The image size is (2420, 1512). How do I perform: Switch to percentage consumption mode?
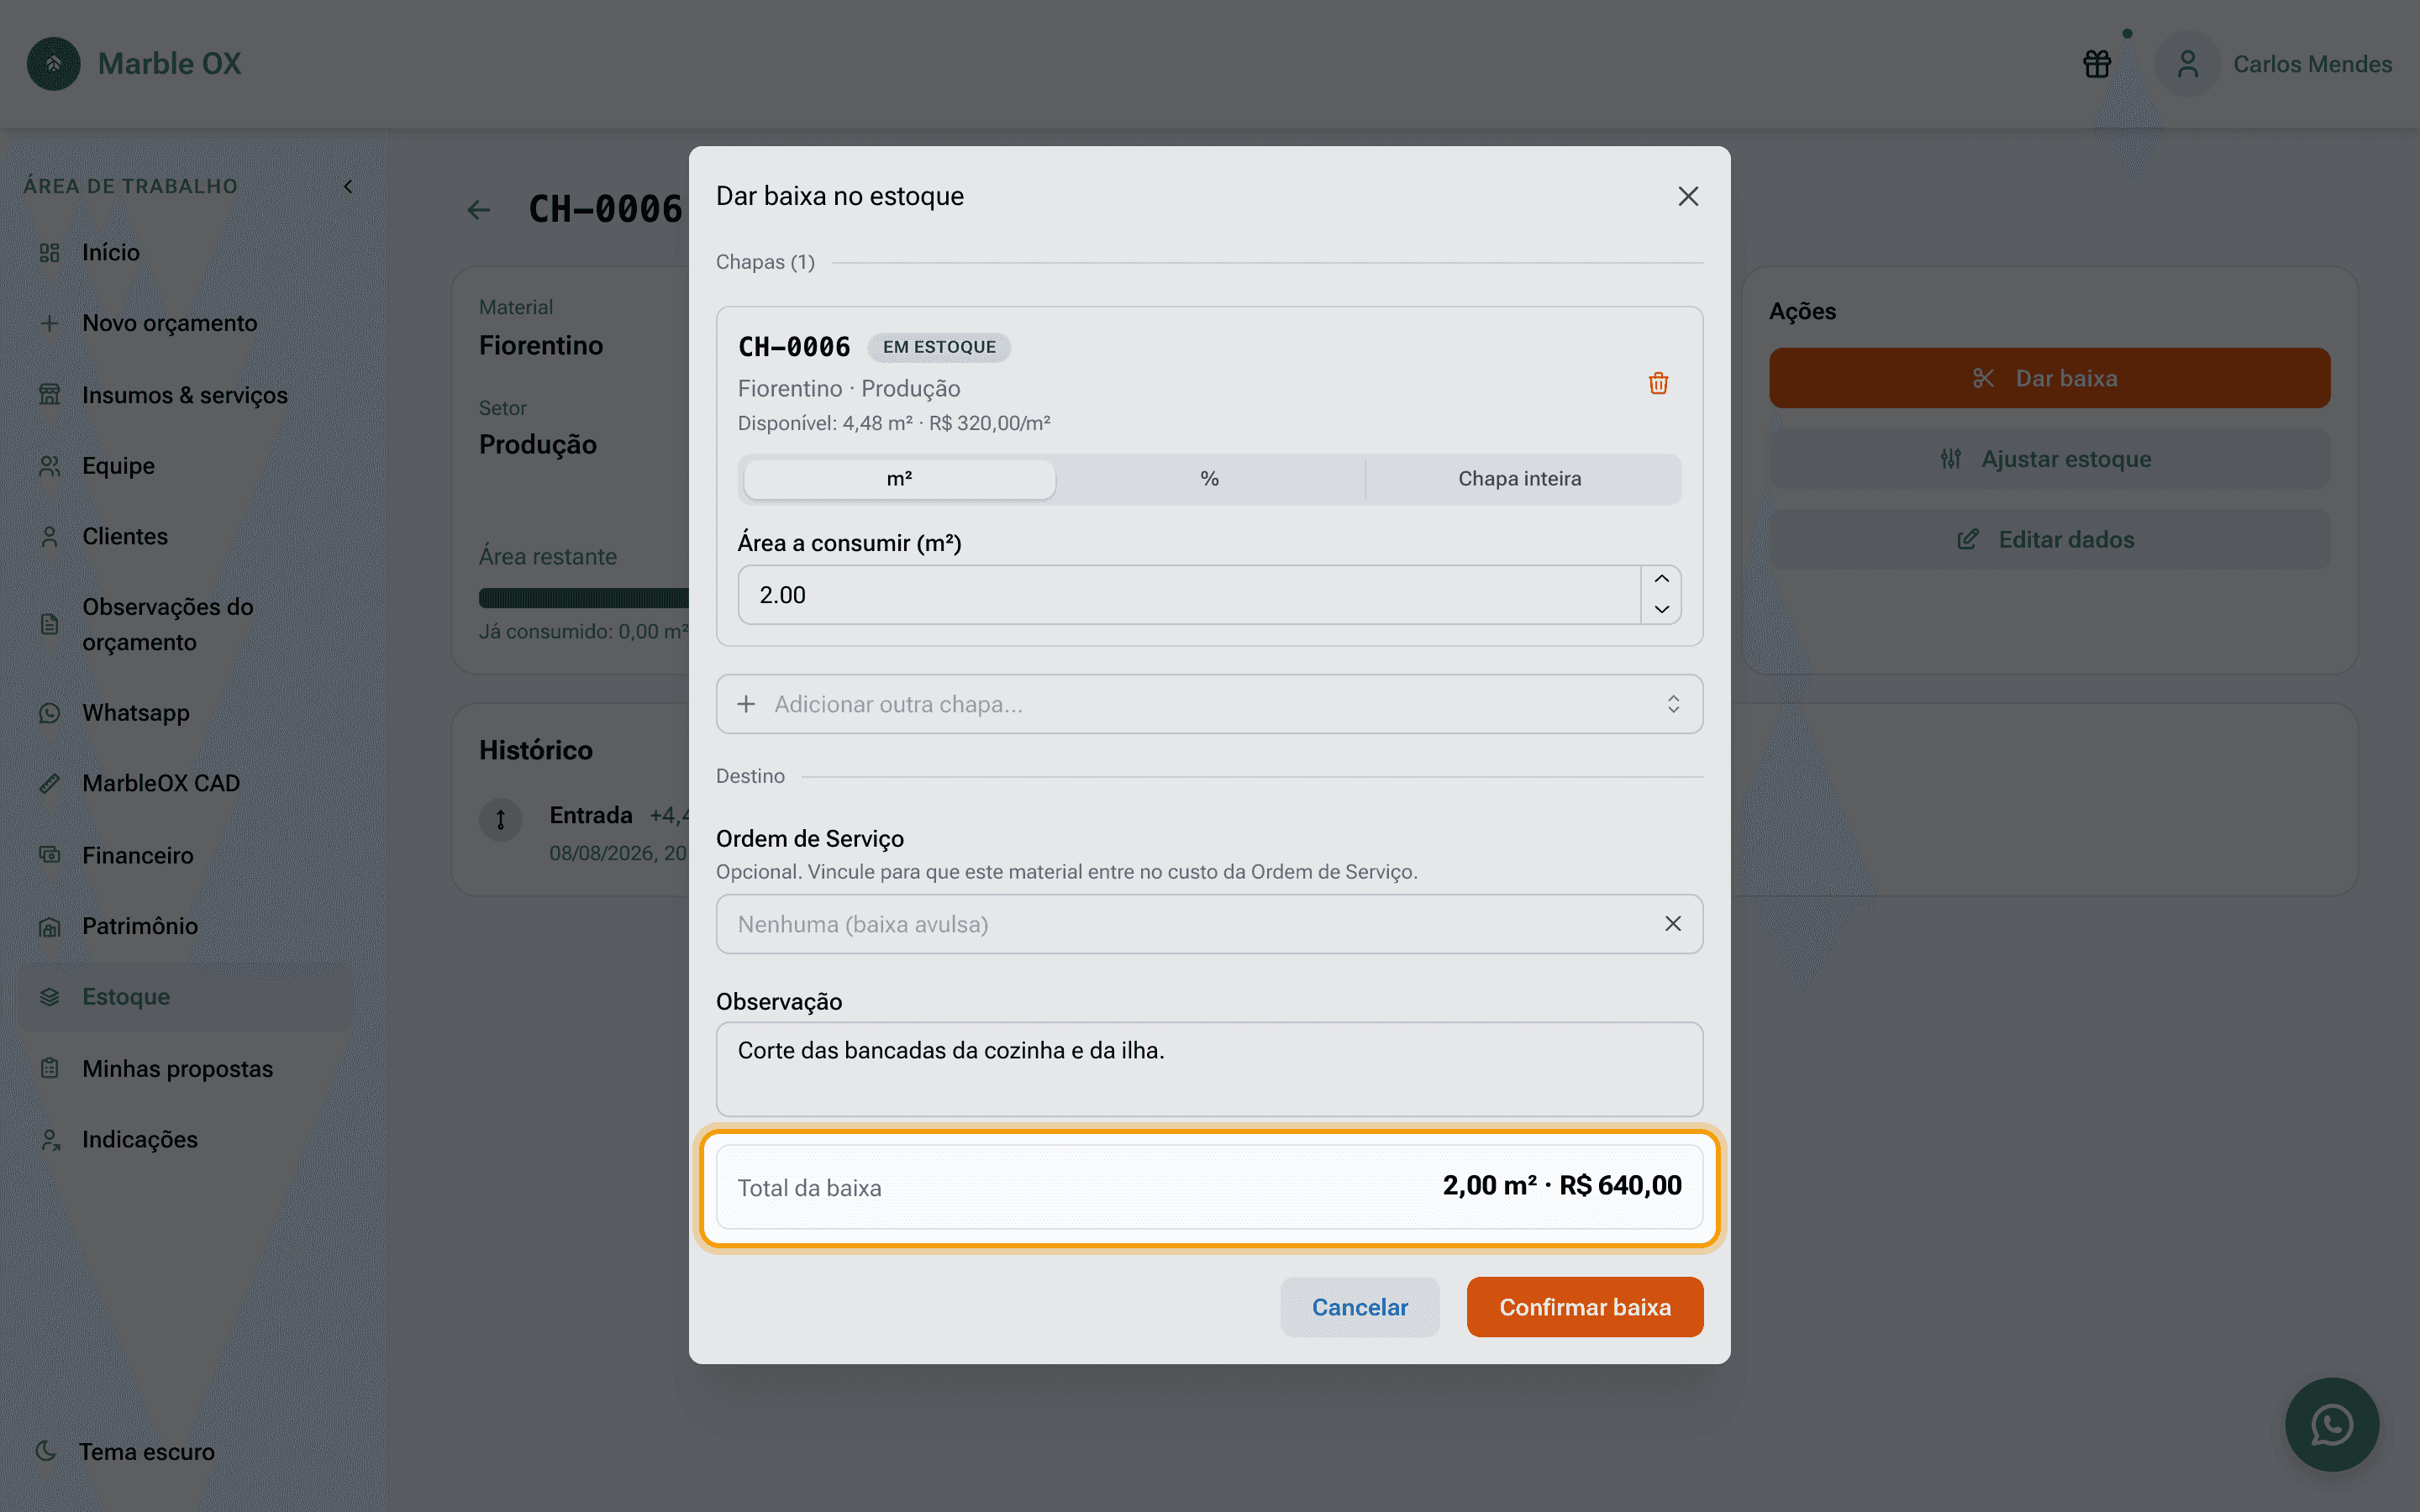point(1210,479)
